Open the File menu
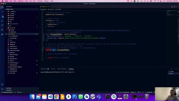This screenshot has width=179, height=101. pyautogui.click(x=11, y=1)
